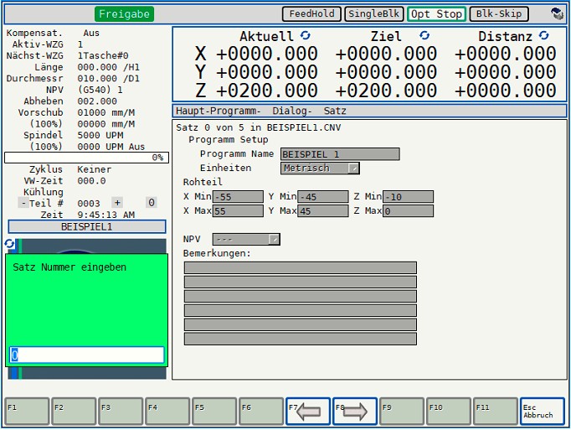Select the Satz menu item

[x=335, y=111]
